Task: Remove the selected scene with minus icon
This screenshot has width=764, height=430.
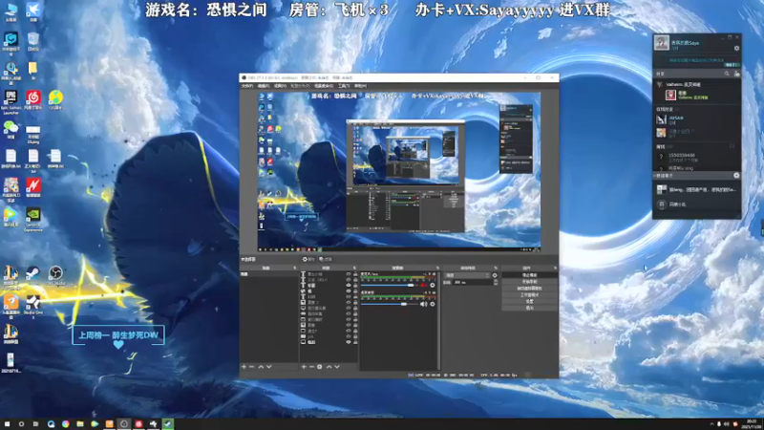Action: [252, 367]
